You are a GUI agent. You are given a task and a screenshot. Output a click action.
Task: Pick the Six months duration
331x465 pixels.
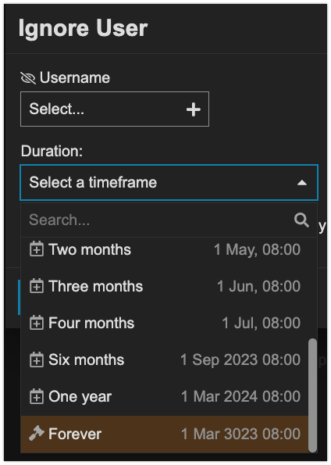[165, 359]
